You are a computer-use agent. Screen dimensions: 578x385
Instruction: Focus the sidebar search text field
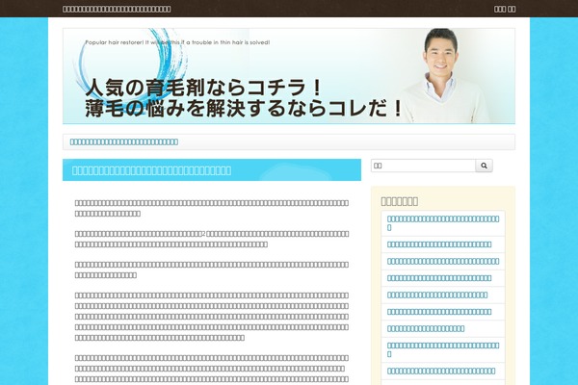coord(423,166)
